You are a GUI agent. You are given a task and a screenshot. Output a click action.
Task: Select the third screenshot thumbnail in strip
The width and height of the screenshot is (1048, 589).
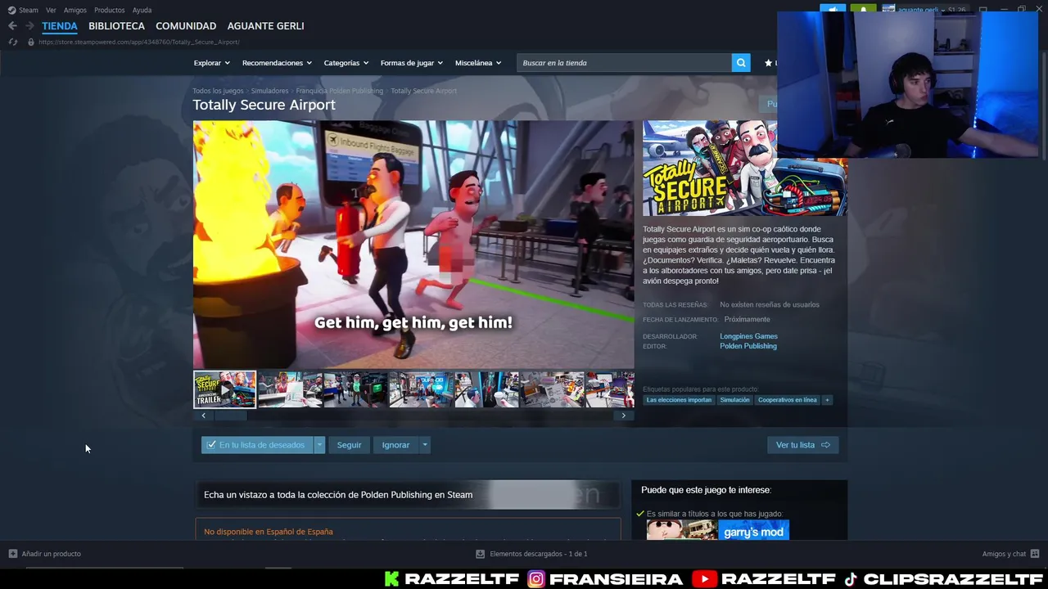pyautogui.click(x=355, y=389)
